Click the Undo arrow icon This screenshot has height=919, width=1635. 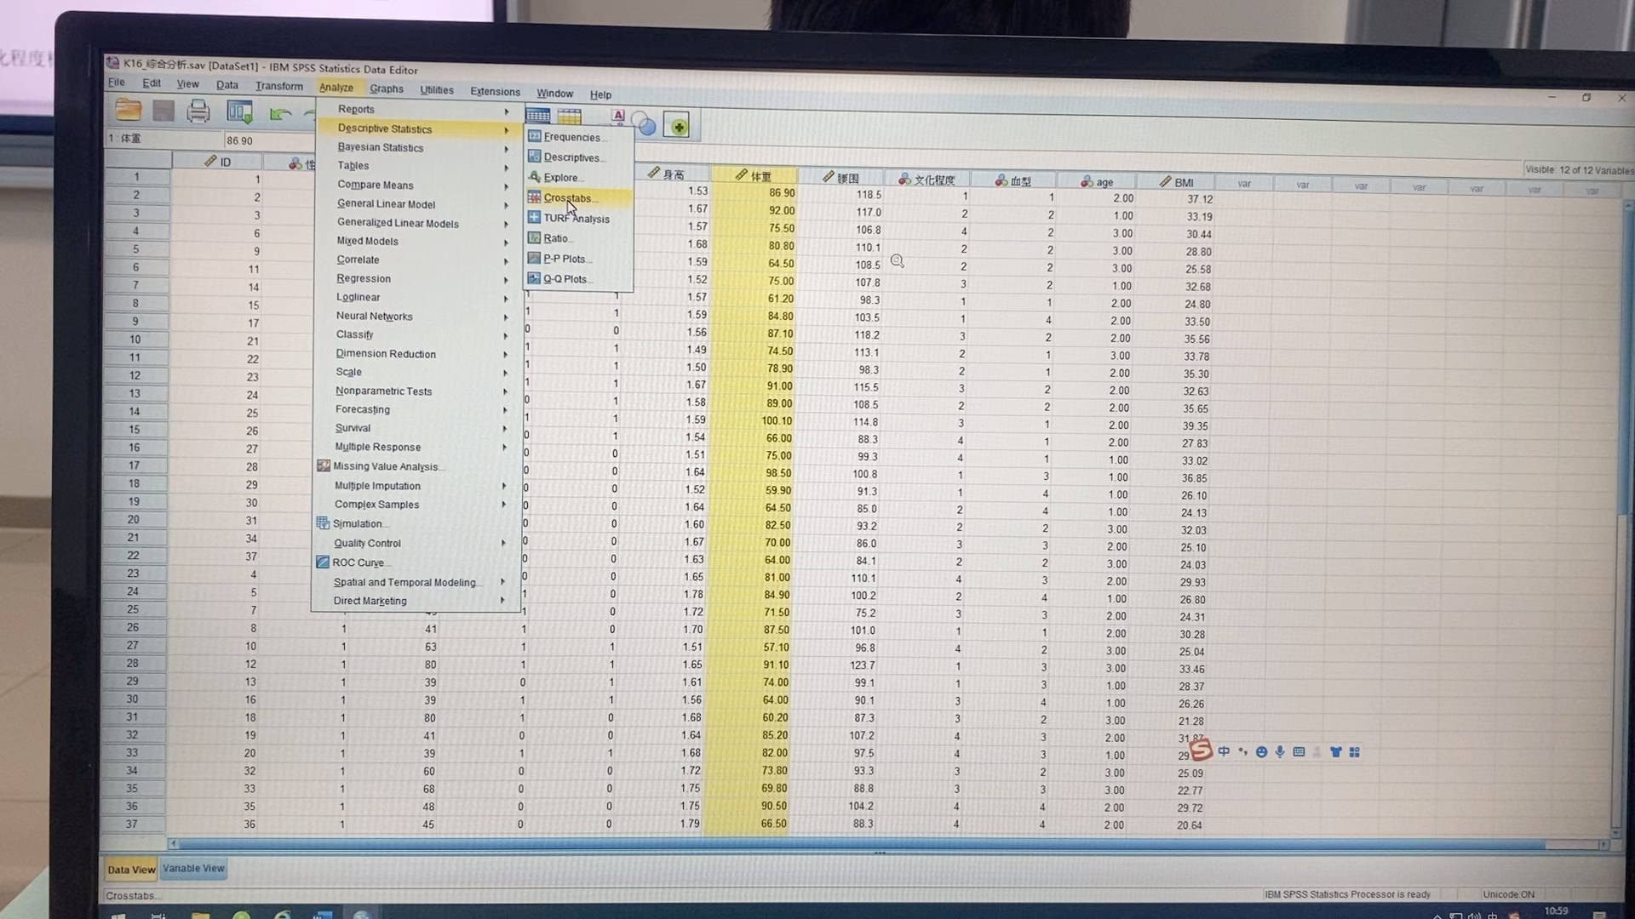pos(279,113)
